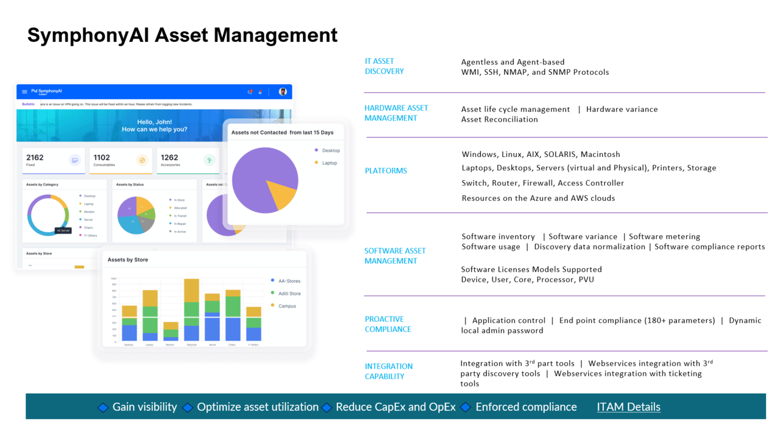The width and height of the screenshot is (780, 438).
Task: Click the Electrical bar in Assets by Store
Action: click(x=191, y=310)
